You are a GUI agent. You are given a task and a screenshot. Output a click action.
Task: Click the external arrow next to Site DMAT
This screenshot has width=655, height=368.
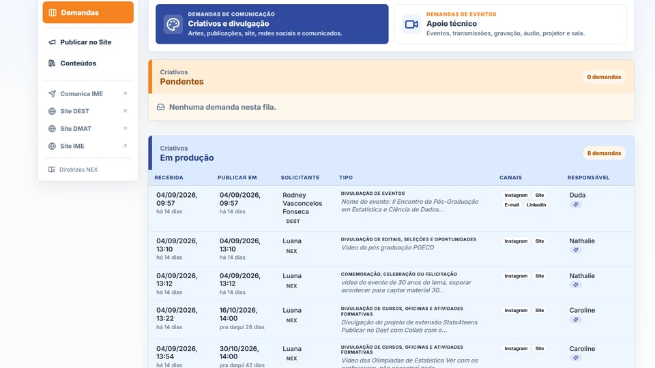click(x=125, y=129)
